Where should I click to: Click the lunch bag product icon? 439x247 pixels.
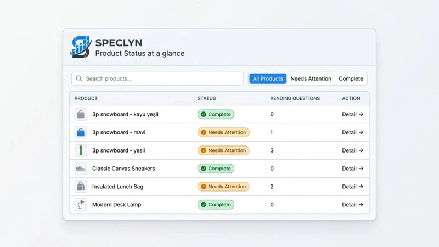click(x=81, y=187)
